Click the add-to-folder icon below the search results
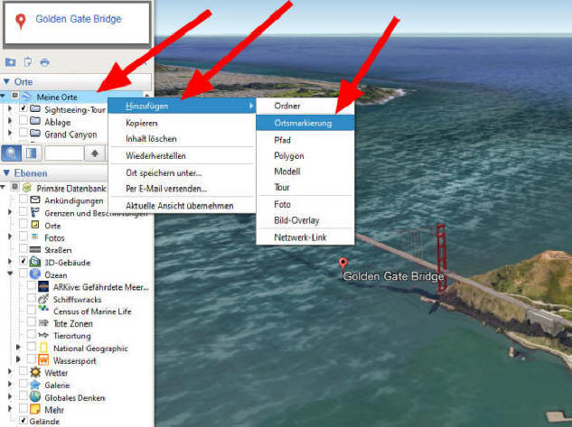The image size is (572, 427). click(x=10, y=62)
